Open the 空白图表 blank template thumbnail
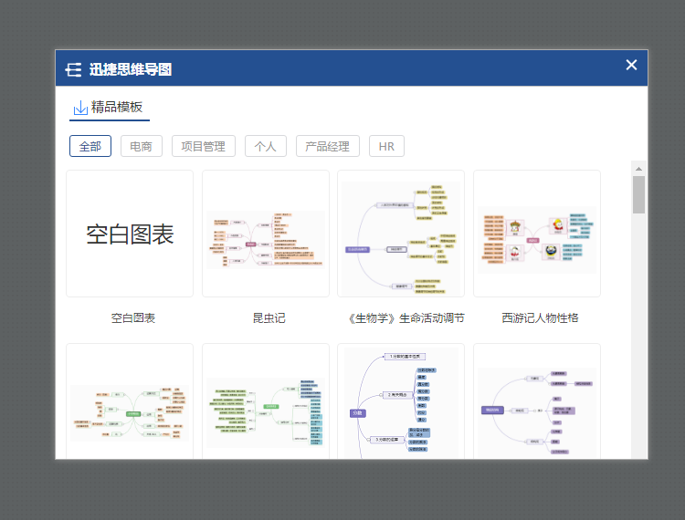685x520 pixels. pos(130,234)
